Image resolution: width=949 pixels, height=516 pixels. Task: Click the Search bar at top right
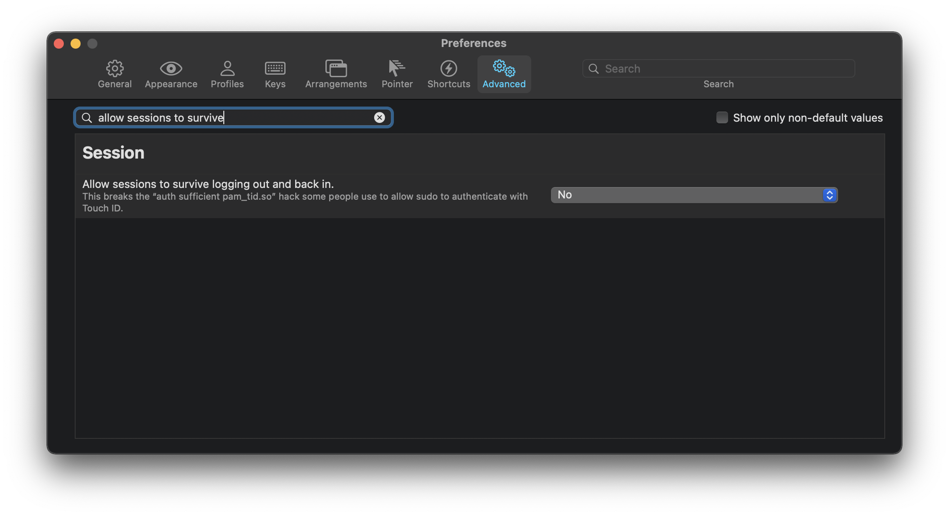(718, 68)
